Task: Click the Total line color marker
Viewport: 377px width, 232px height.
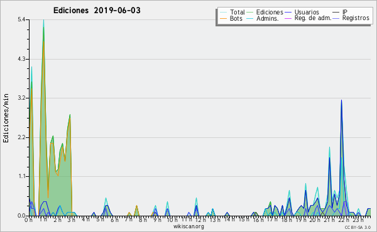Action: click(223, 13)
